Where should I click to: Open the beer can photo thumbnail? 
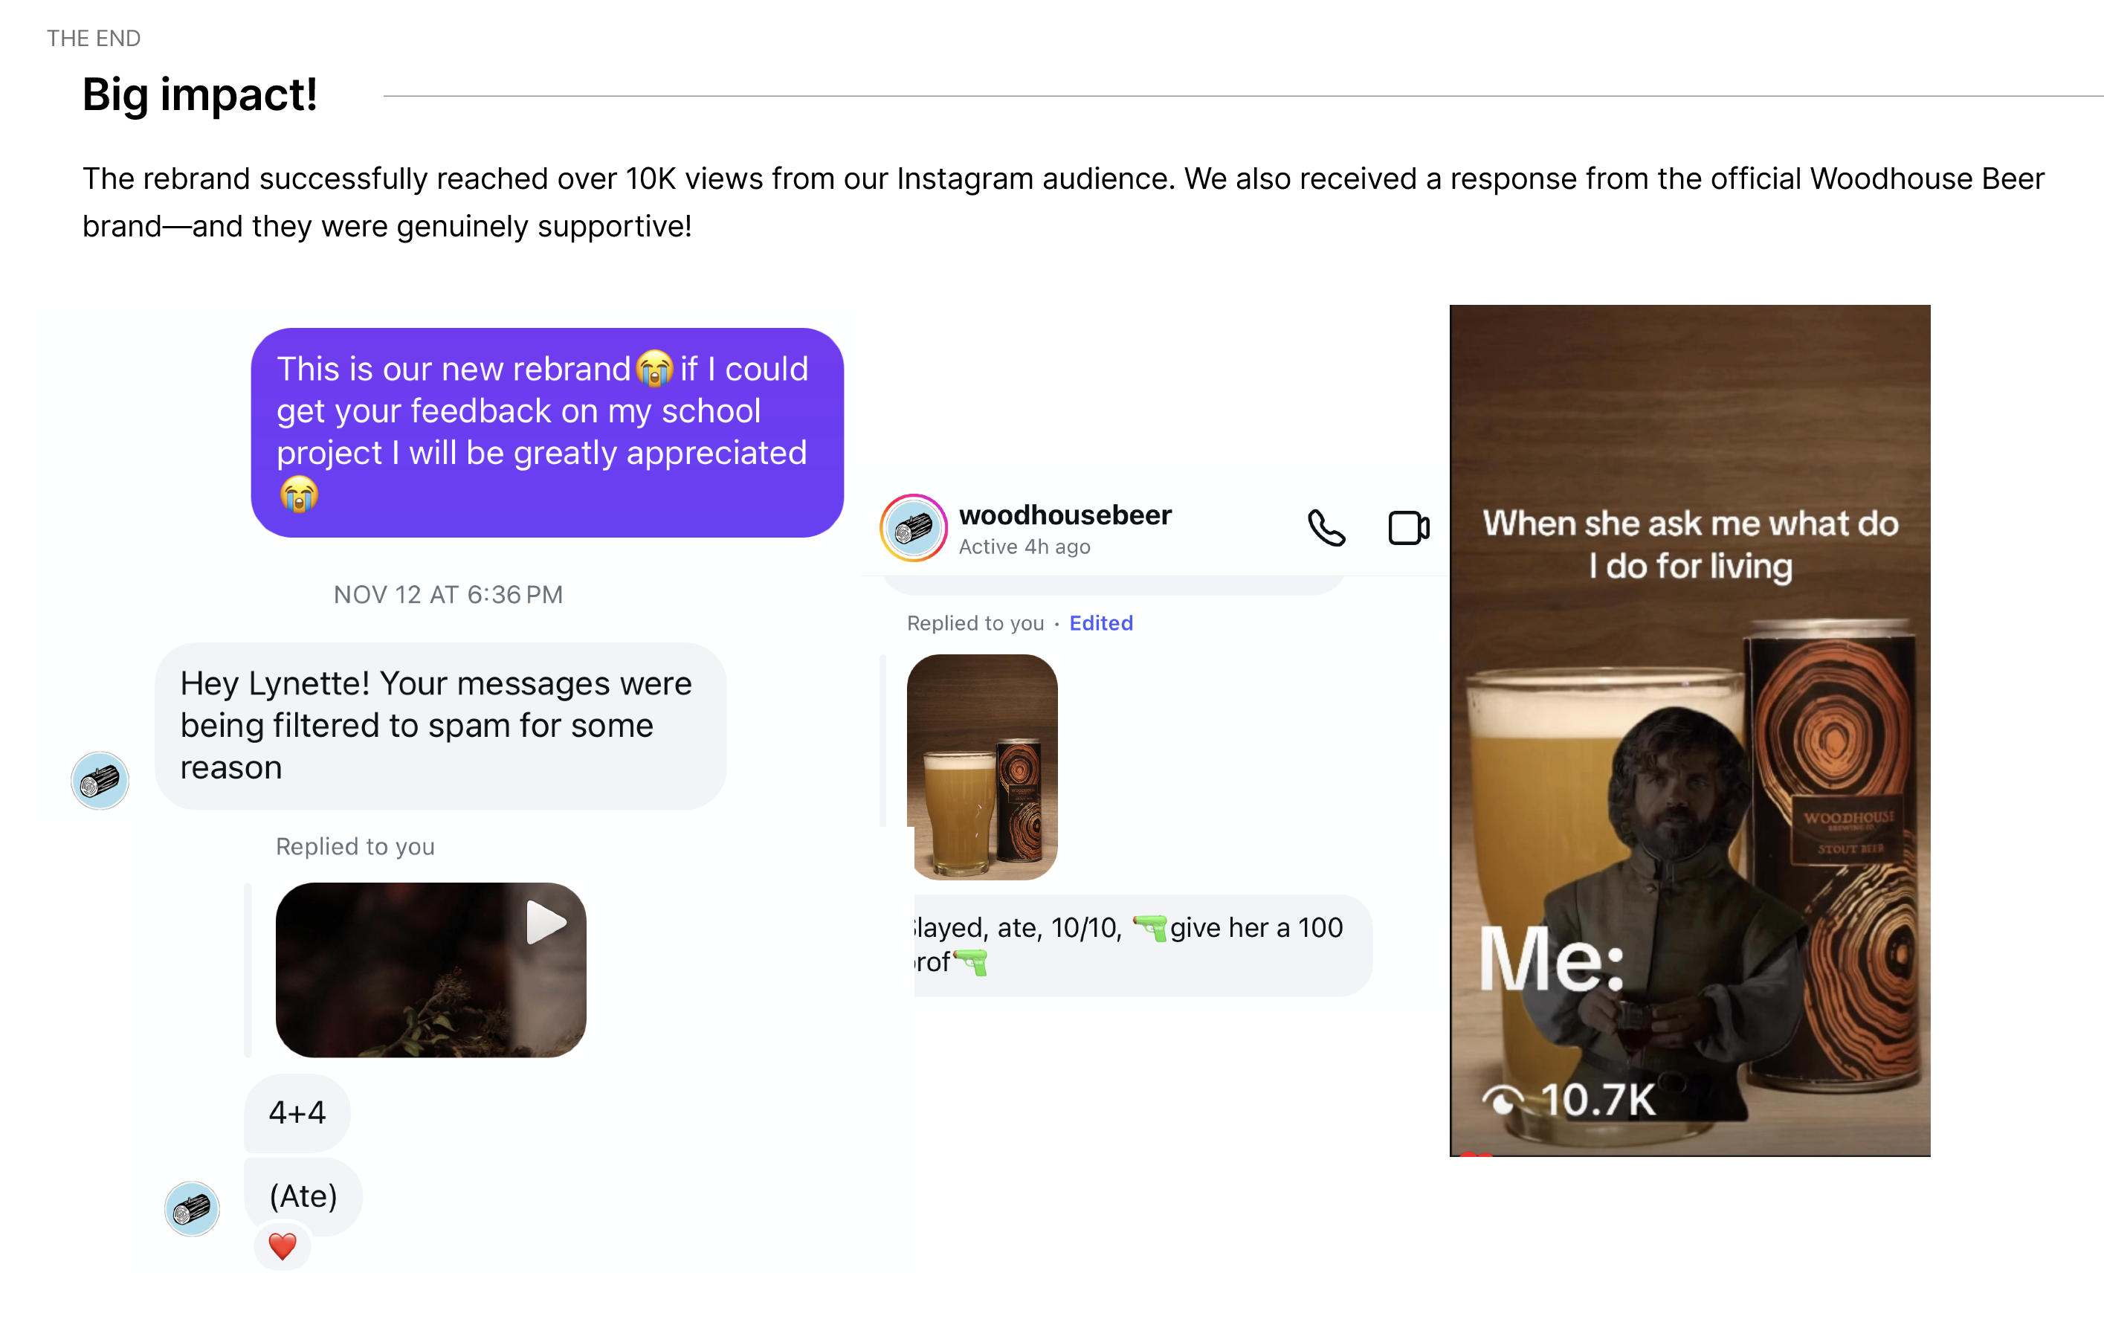(982, 767)
